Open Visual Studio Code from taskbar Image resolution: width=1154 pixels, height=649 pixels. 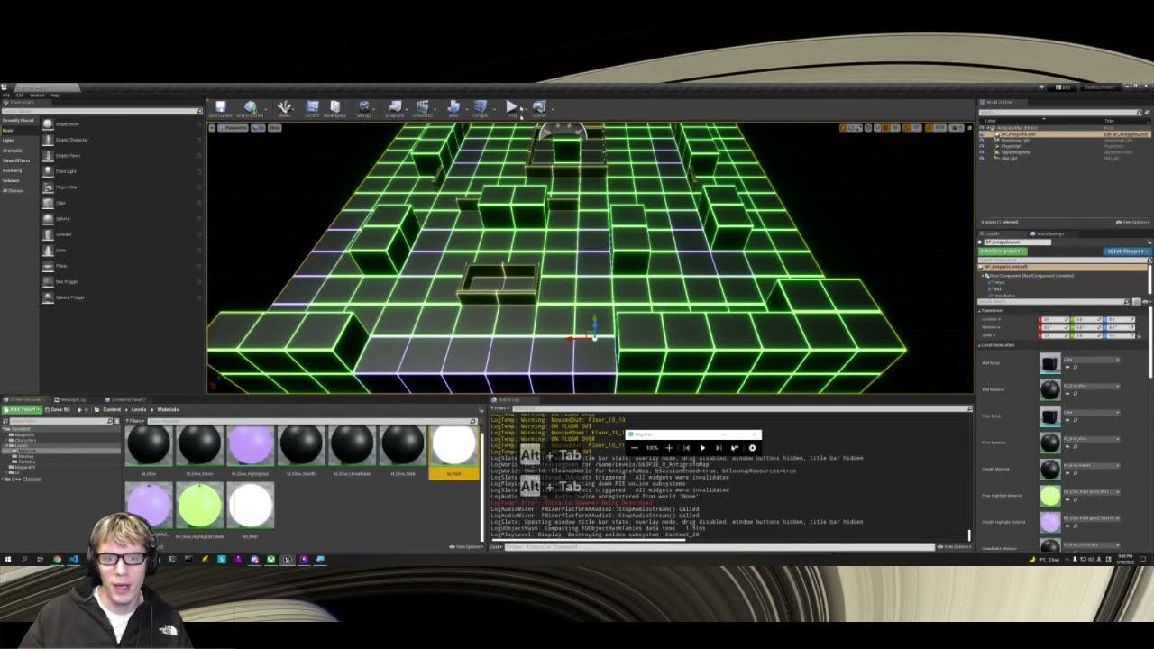tap(74, 560)
